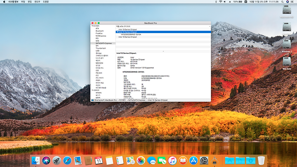Select the first Intel 10 Series Chipset row

coord(163,30)
